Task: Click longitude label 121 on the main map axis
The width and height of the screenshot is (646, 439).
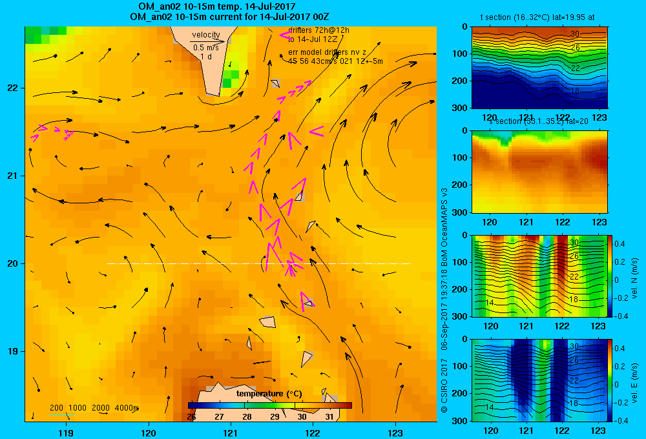Action: [x=231, y=433]
